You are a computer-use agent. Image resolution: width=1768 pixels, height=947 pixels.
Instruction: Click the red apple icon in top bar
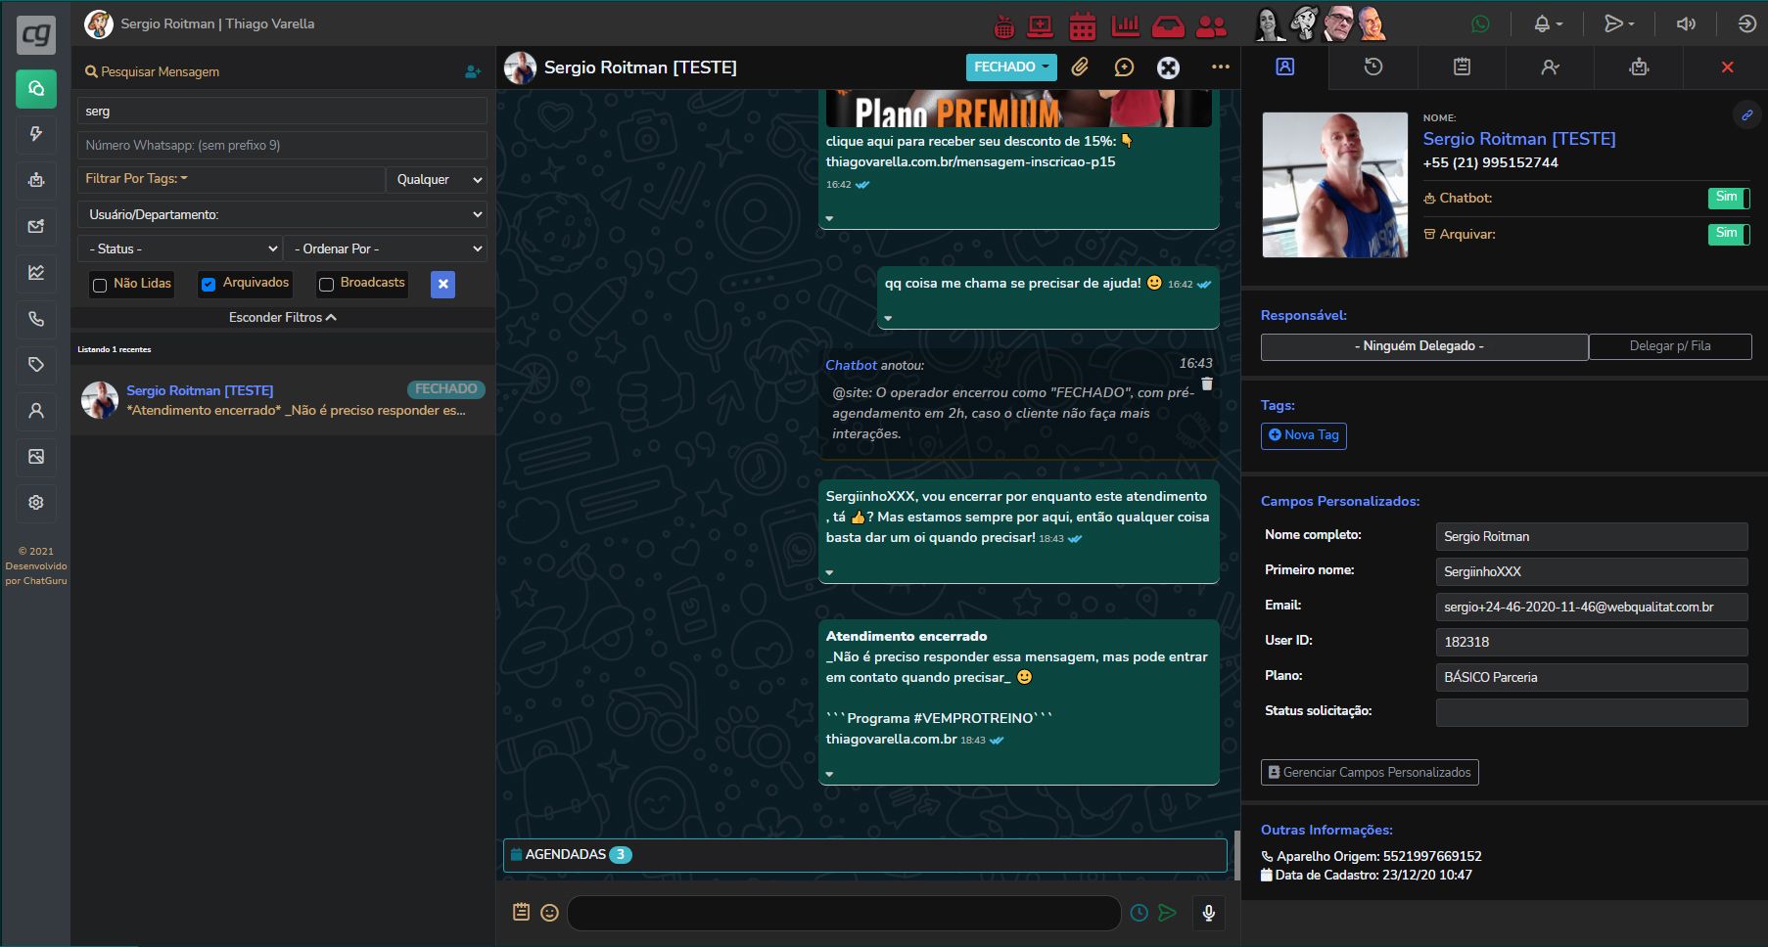[1003, 25]
